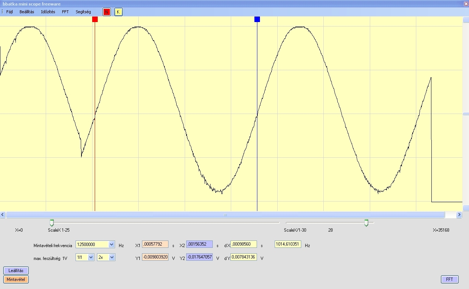Select the blue cursor marker handle
Image resolution: width=469 pixels, height=289 pixels.
[257, 19]
